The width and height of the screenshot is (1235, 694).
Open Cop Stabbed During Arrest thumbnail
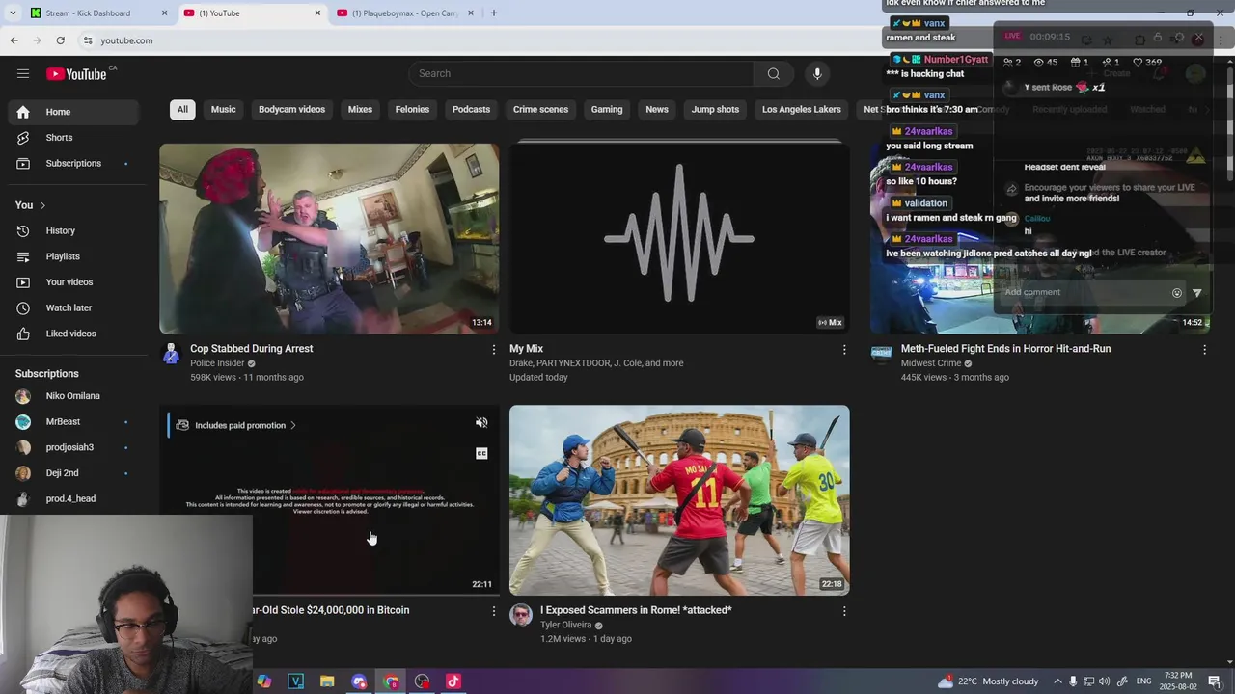[329, 238]
